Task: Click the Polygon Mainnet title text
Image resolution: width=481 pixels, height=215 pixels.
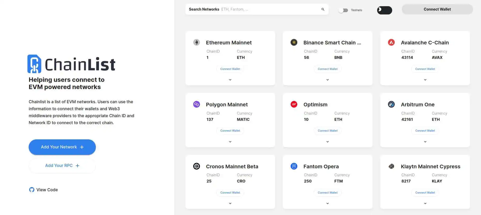Action: (227, 105)
